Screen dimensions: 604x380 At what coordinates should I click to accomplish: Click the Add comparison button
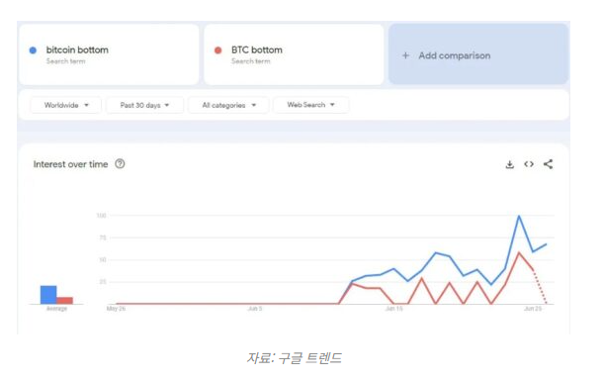pos(478,54)
